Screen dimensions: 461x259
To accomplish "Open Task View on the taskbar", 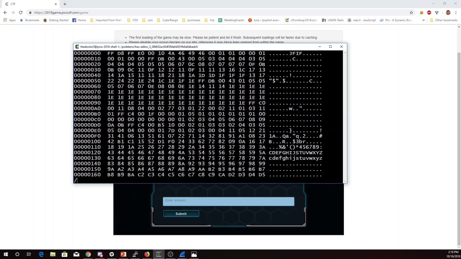I will [x=29, y=254].
